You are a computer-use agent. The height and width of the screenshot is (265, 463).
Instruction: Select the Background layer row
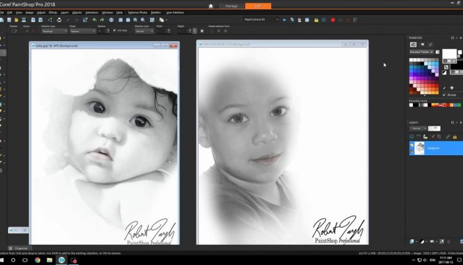(x=436, y=148)
